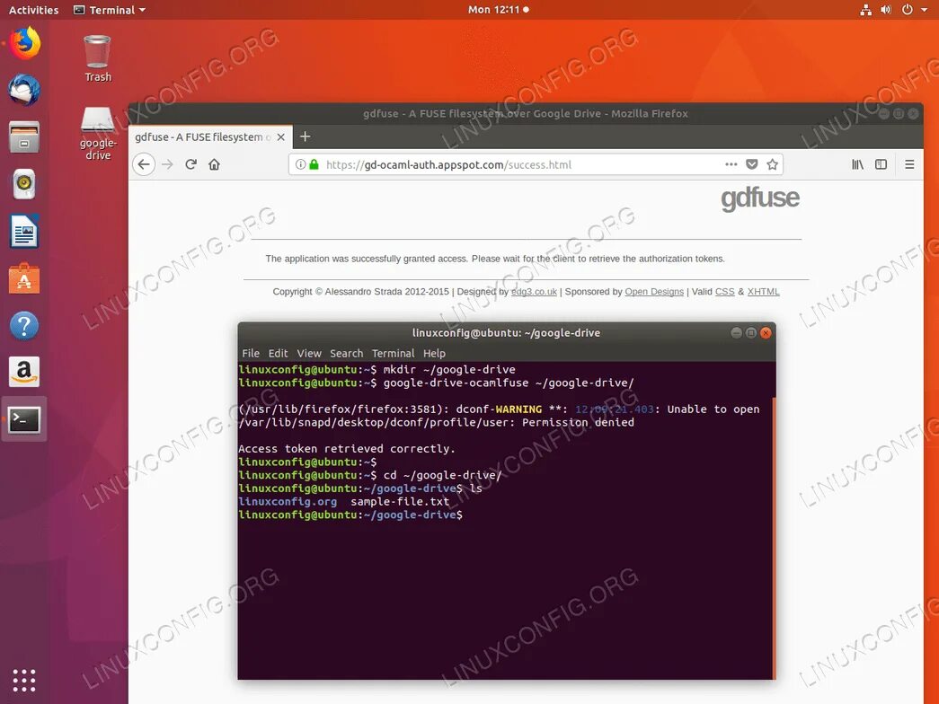The width and height of the screenshot is (939, 704).
Task: Open new tab in Firefox
Action: [x=305, y=137]
